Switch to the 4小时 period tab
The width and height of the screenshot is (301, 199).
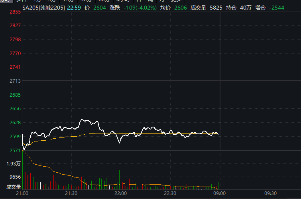point(122,1)
